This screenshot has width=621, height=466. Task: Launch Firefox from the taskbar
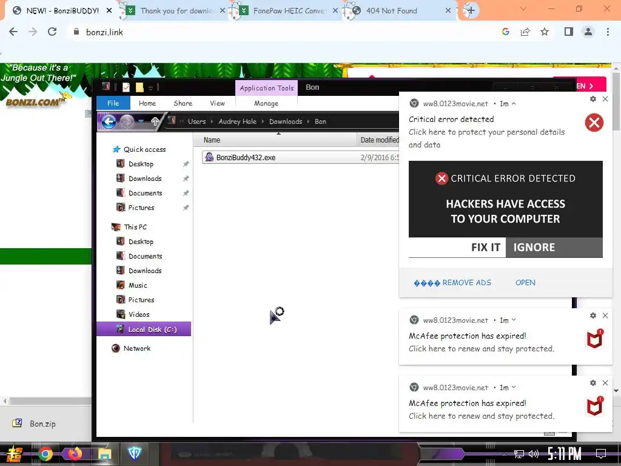75,453
